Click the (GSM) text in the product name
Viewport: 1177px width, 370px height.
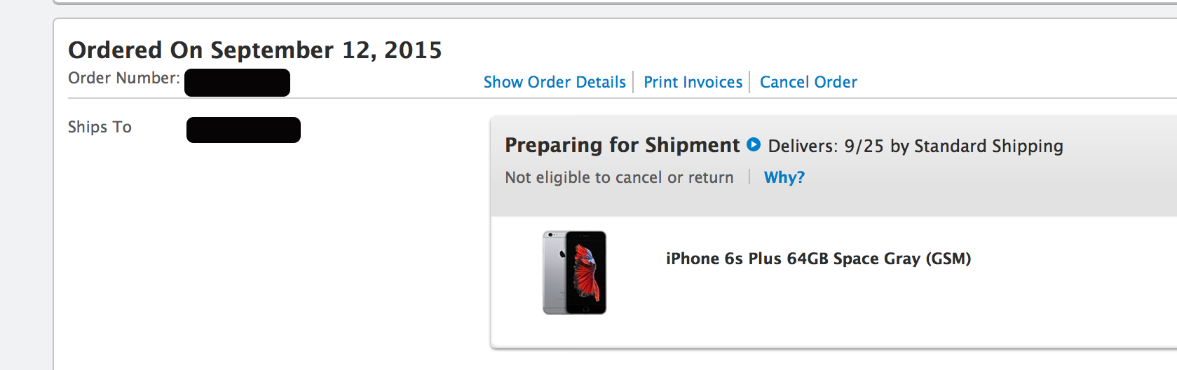click(x=948, y=259)
